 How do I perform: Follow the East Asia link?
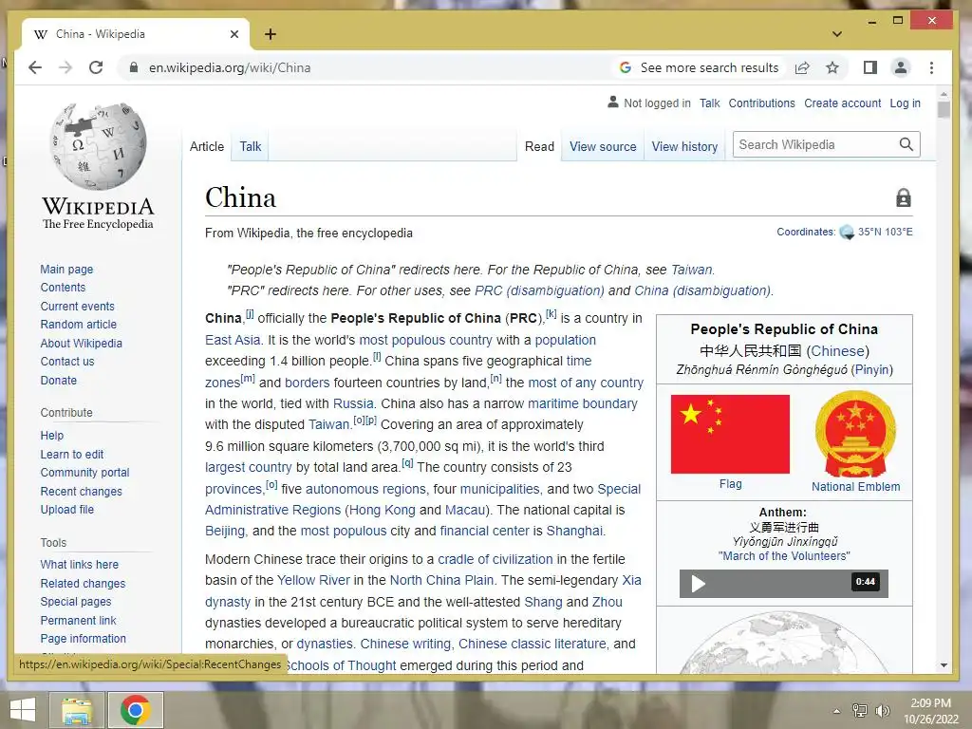tap(233, 340)
